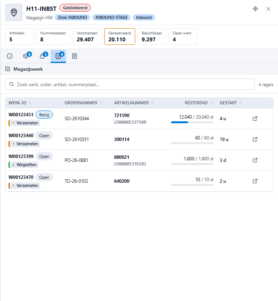
Task: Click progress bar for 12.040 / 20.040 st
Action: point(192,122)
